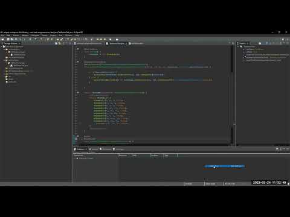Viewport: 290px width, 217px height.
Task: Select the TestDoctorTest.java editor tab
Action: pyautogui.click(x=117, y=43)
